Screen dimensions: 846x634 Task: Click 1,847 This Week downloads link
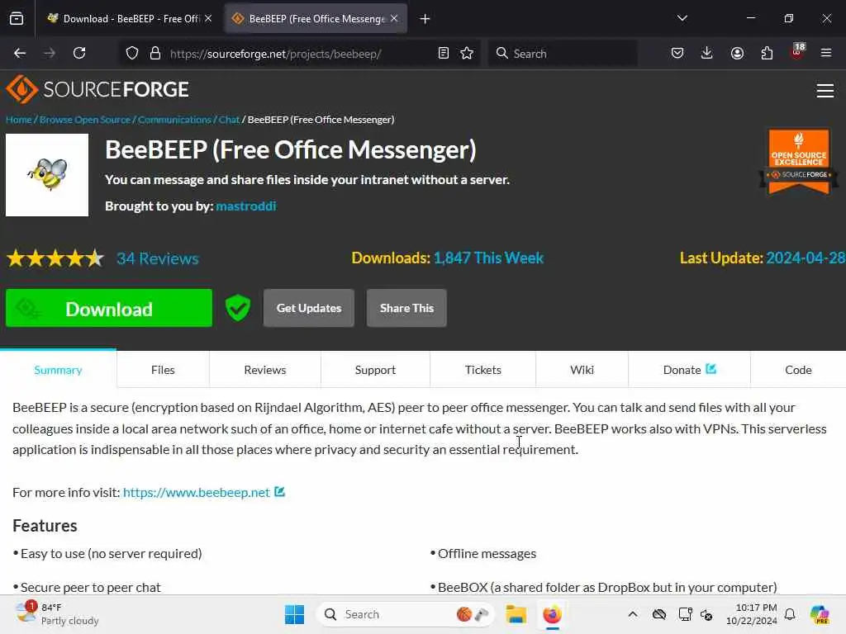488,258
